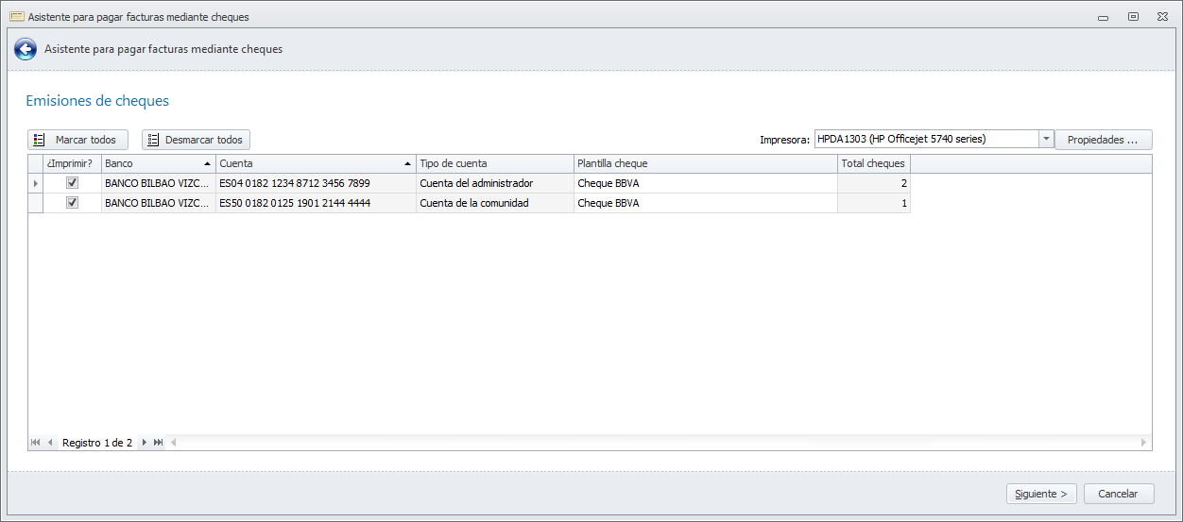Click the Banco cell of the ES50 row
The image size is (1183, 522).
(x=159, y=202)
